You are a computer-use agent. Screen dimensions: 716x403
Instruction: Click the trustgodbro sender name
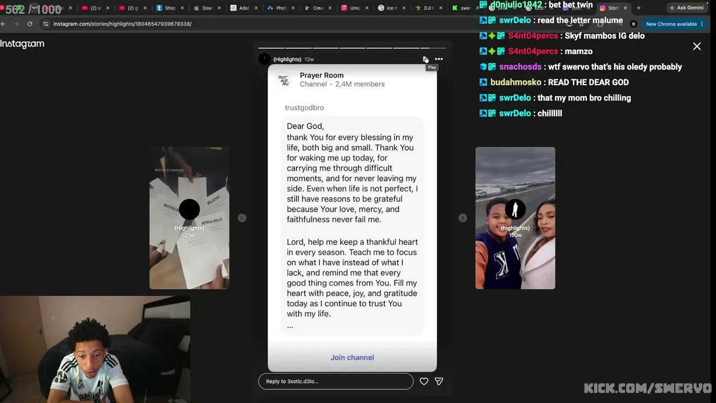[304, 107]
